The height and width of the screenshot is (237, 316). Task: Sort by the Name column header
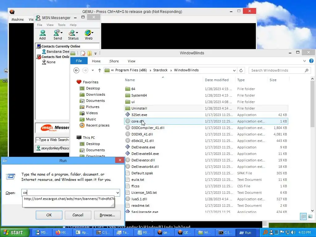[130, 80]
